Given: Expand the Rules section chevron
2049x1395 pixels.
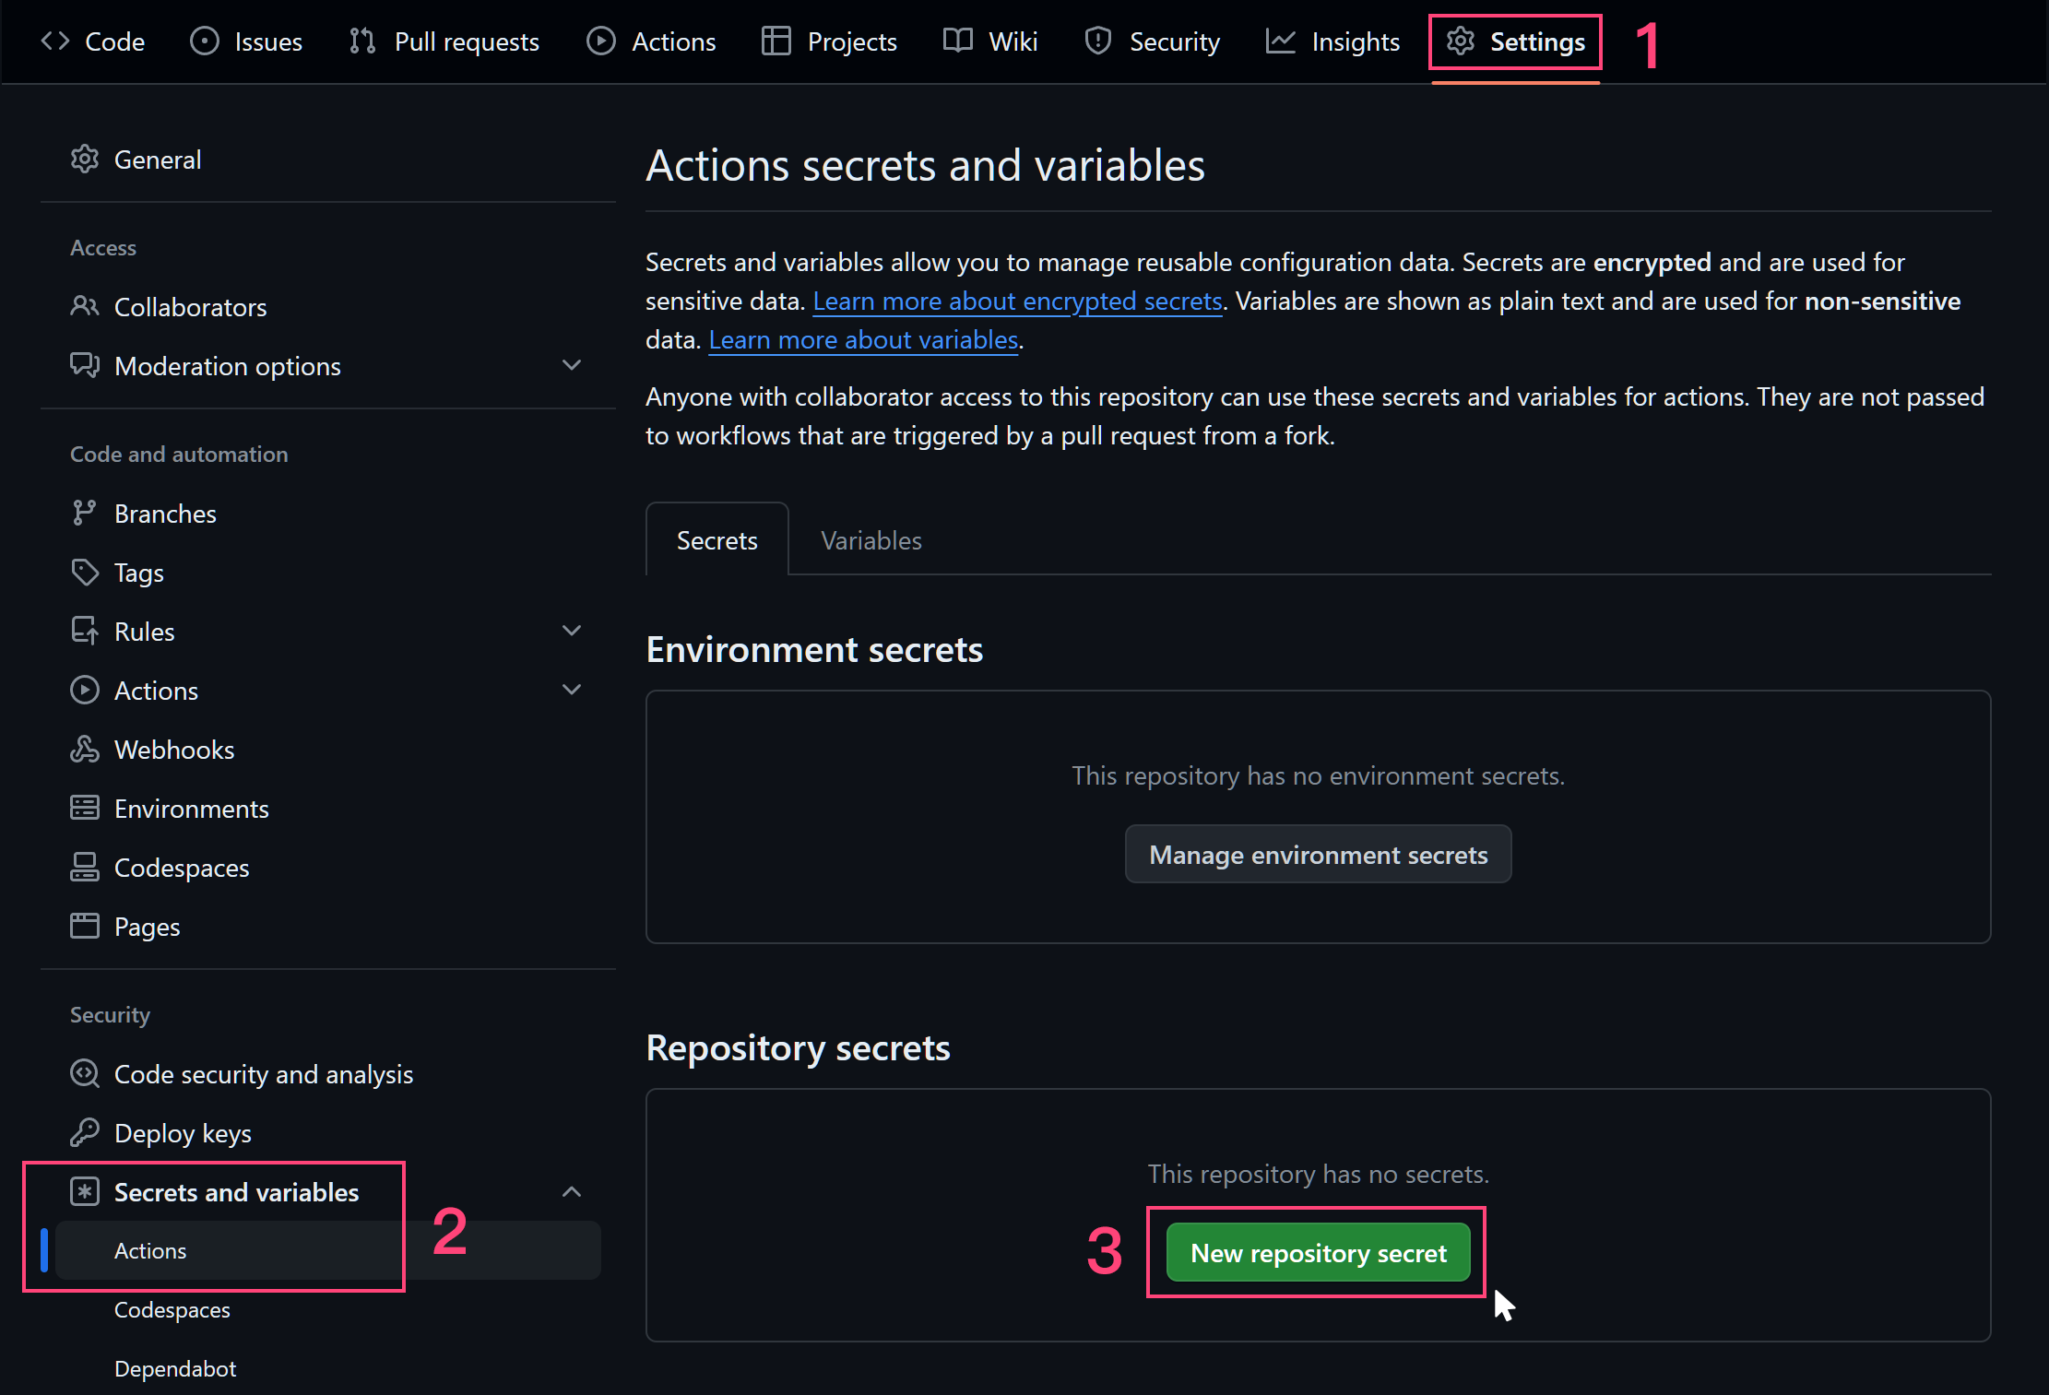Looking at the screenshot, I should click(x=572, y=631).
